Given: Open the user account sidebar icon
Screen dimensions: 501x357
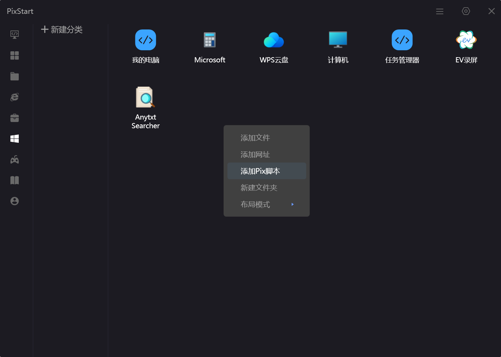Looking at the screenshot, I should (15, 201).
